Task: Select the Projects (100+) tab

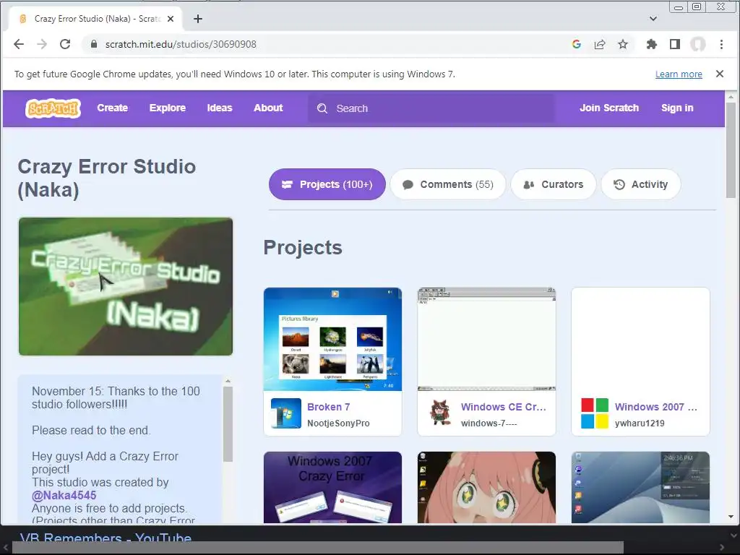Action: click(x=327, y=184)
